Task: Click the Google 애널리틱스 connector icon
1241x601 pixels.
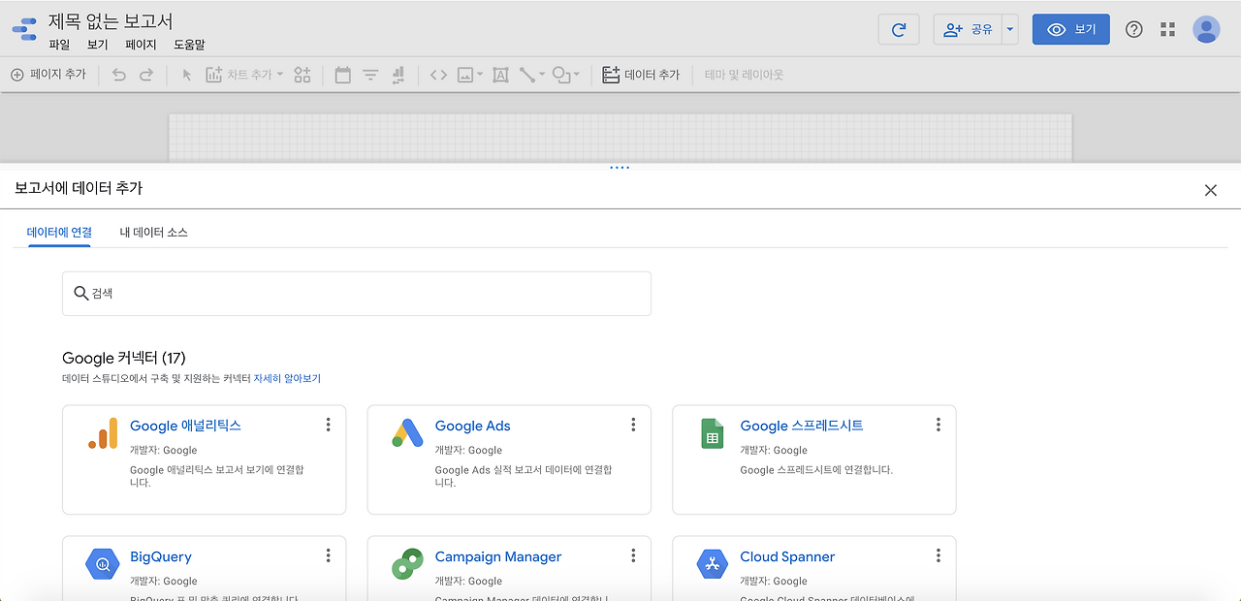Action: tap(103, 433)
